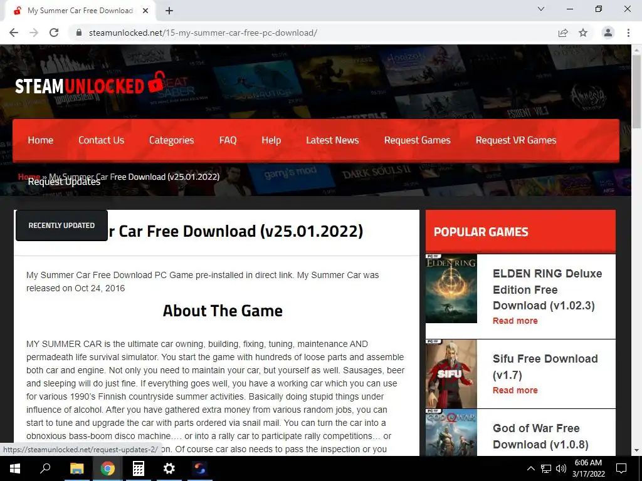Open Chrome three-dot menu
The width and height of the screenshot is (642, 481).
click(628, 33)
